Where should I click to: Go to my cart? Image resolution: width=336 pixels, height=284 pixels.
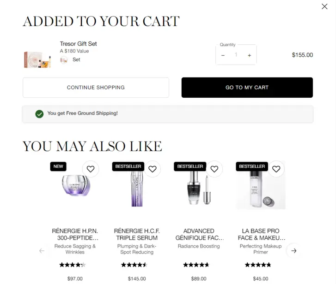(247, 88)
